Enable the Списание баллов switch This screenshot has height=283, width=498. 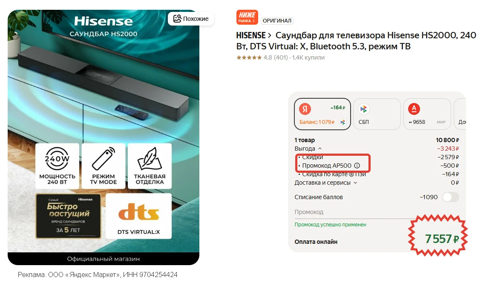(x=451, y=197)
